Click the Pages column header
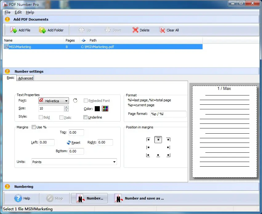Image resolution: width=262 pixels, height=214 pixels. pos(71,40)
